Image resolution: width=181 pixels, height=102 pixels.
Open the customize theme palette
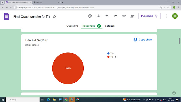90,16
